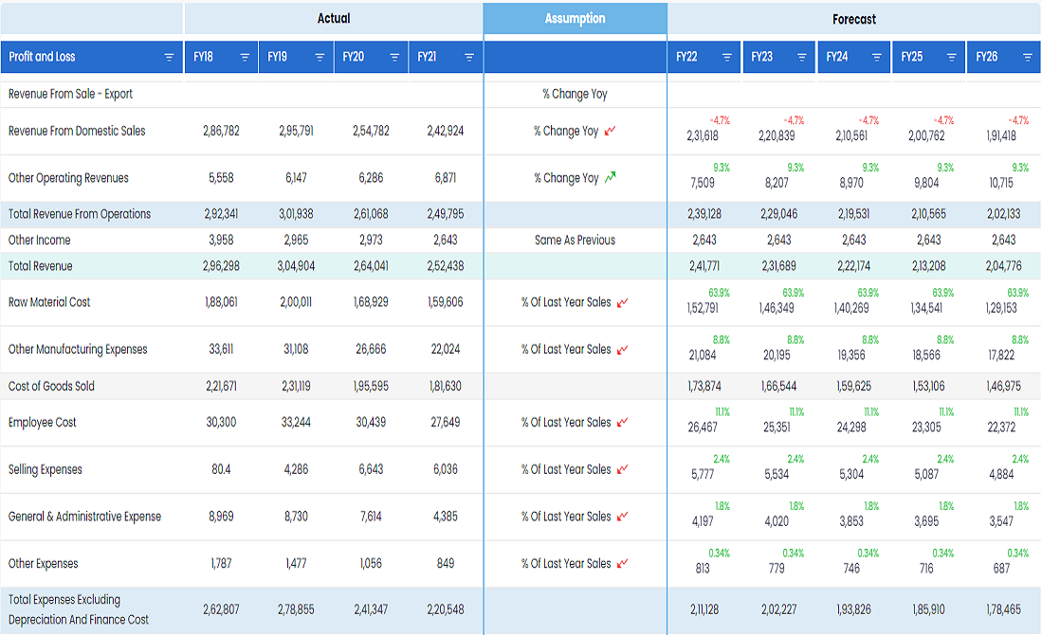The height and width of the screenshot is (635, 1042).
Task: Click the downward trend icon for Domestic Sales
Action: 610,131
